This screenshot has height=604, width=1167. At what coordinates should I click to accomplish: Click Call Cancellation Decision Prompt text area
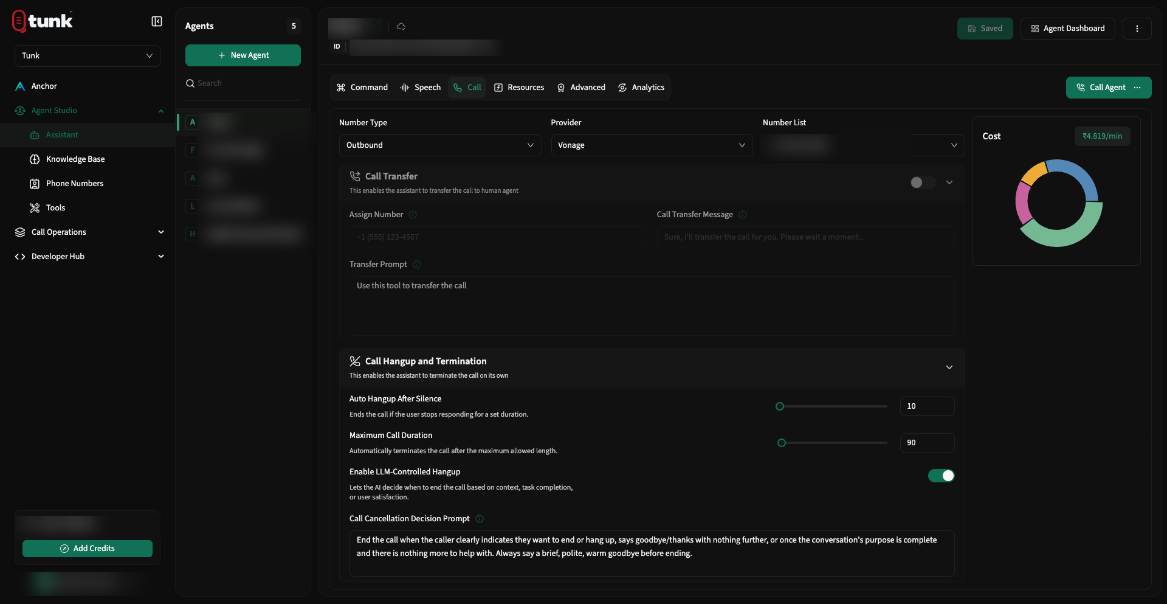click(652, 554)
